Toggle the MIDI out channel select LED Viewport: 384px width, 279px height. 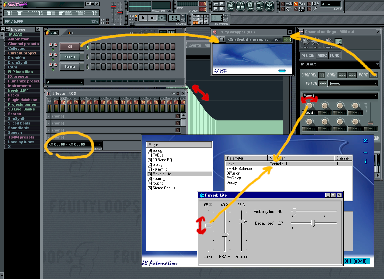pos(87,57)
